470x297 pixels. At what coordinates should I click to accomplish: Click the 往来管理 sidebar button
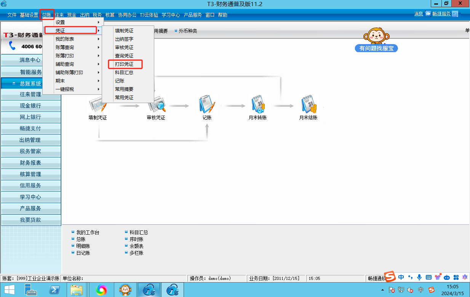(30, 94)
